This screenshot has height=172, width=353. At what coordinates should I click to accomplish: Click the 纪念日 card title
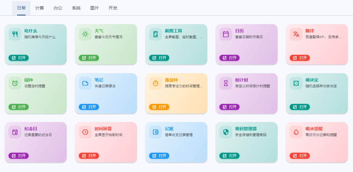[31, 129]
